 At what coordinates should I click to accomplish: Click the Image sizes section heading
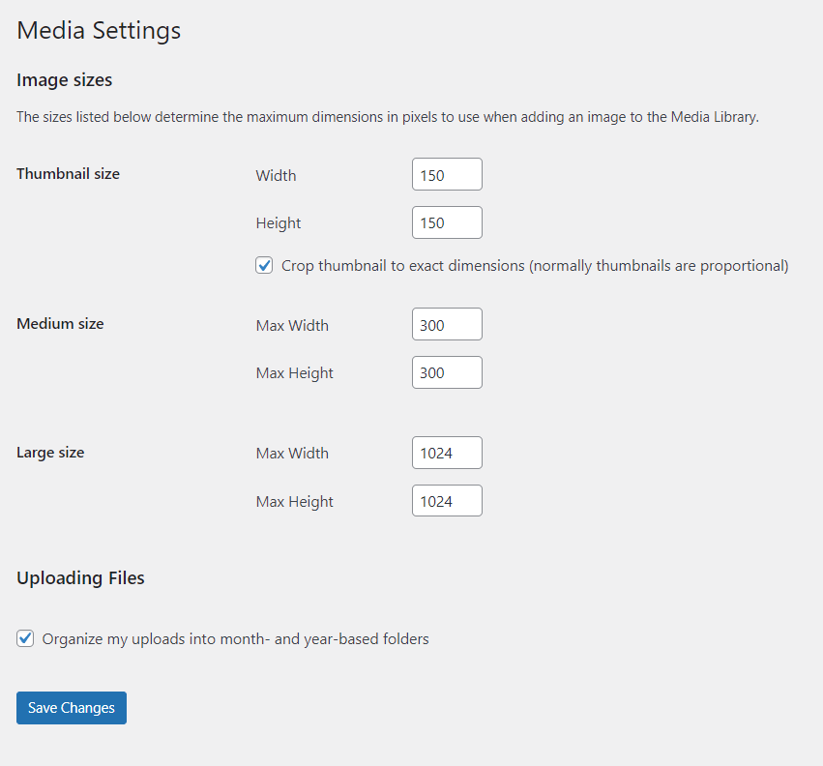[x=65, y=80]
